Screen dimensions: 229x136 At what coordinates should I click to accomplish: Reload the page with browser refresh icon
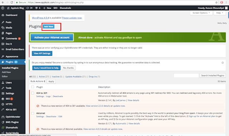pyautogui.click(x=12, y=3)
